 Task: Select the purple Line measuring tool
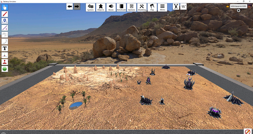coord(5,28)
